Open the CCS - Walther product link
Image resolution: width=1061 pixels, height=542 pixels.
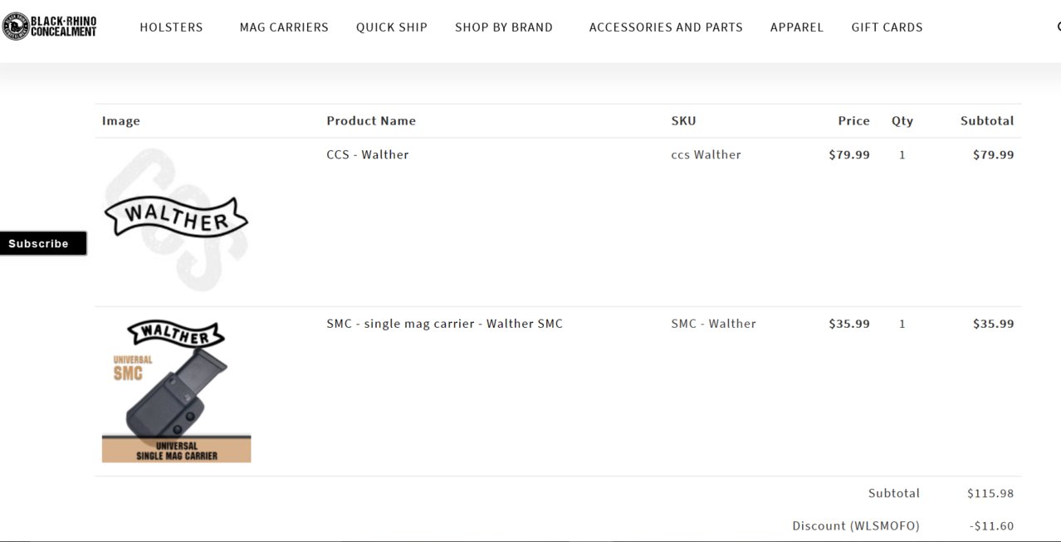pyautogui.click(x=368, y=154)
